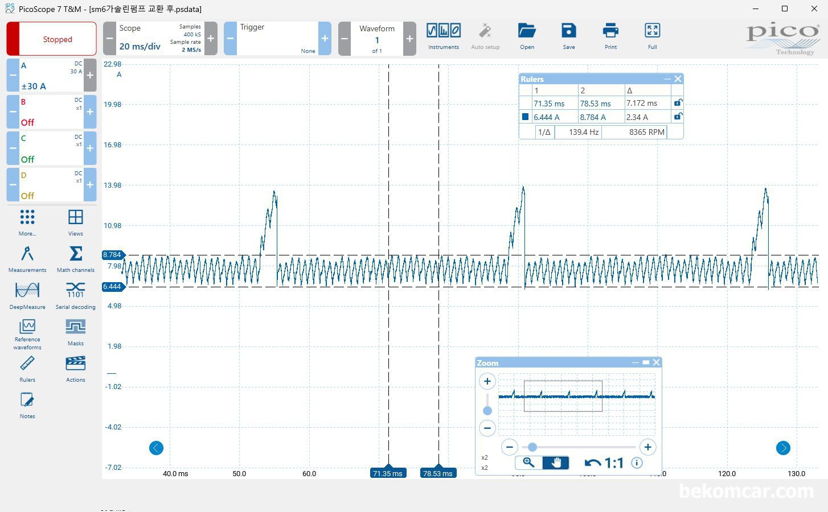The height and width of the screenshot is (512, 828).
Task: Enable channel B currently Off
Action: pos(50,112)
